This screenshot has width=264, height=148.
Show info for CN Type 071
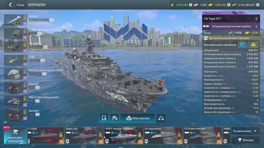(256, 19)
